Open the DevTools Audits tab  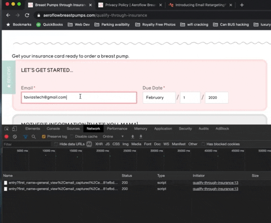click(204, 129)
